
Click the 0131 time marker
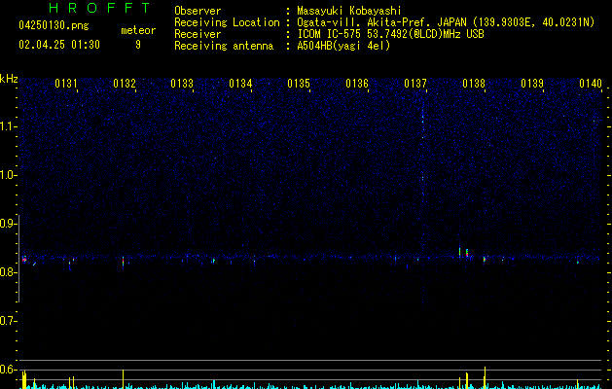(66, 84)
